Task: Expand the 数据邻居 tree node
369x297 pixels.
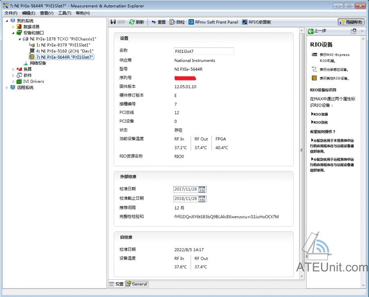Action: point(13,27)
